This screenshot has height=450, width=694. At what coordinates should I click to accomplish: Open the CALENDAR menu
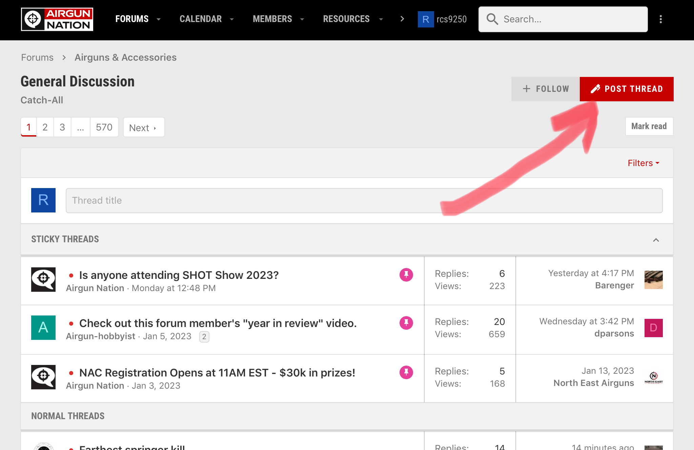(x=201, y=19)
